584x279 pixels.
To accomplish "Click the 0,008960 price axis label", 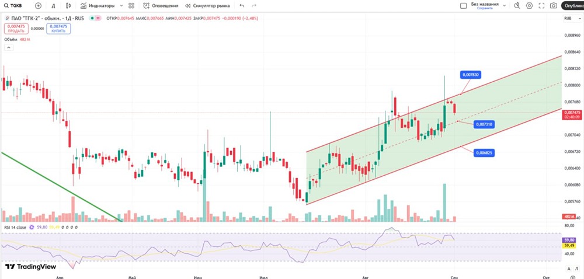I will 572,36.
